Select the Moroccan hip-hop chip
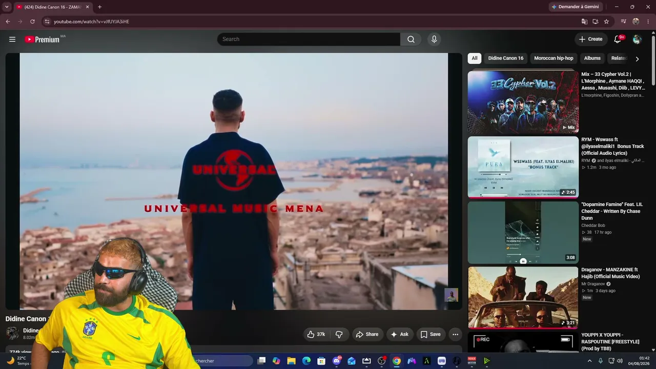The width and height of the screenshot is (656, 369). (553, 58)
